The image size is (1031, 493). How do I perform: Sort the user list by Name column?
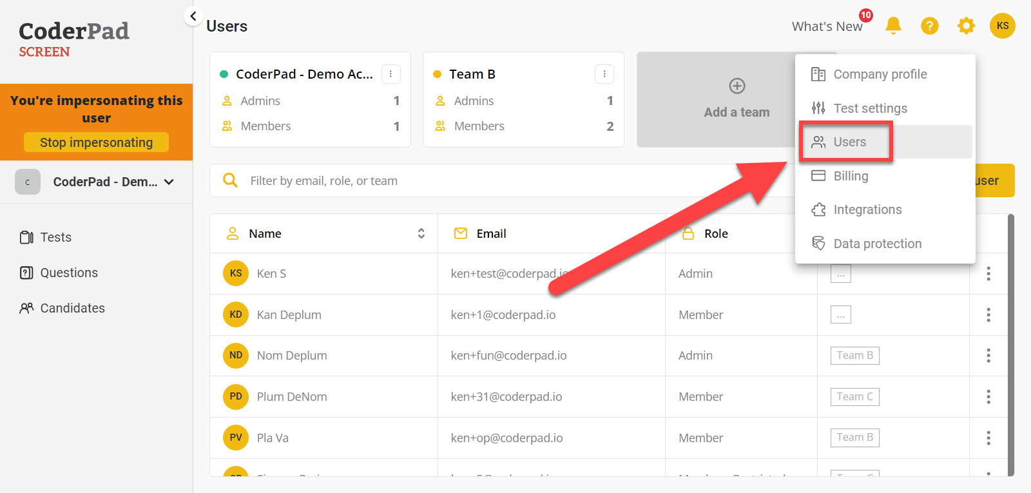(x=421, y=233)
